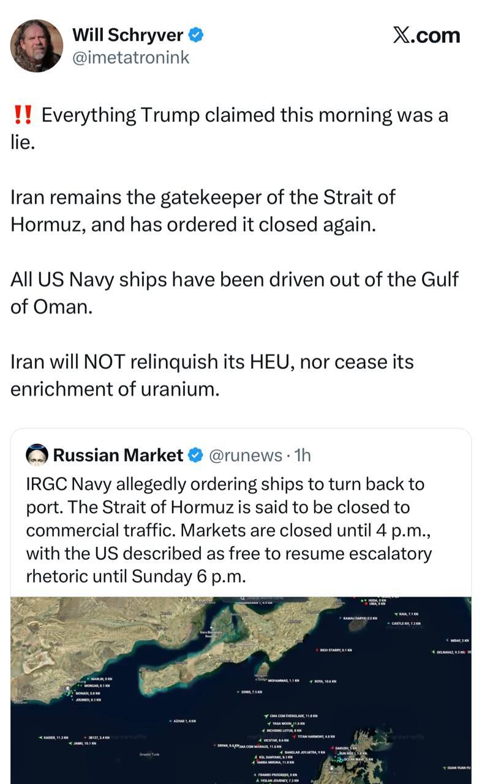482x784 pixels.
Task: Click the verified badge next to Russian Market
Action: [x=196, y=455]
